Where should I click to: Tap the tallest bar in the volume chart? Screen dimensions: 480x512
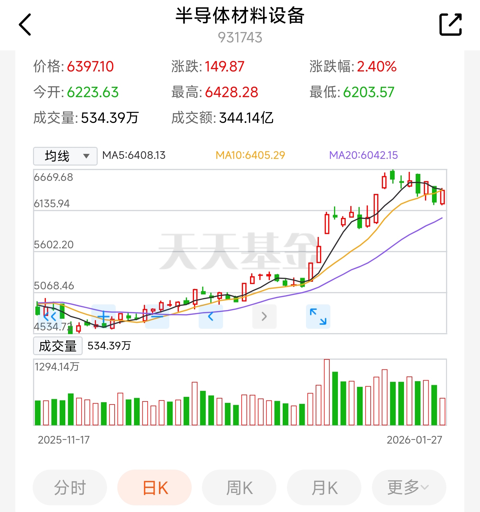coord(327,392)
